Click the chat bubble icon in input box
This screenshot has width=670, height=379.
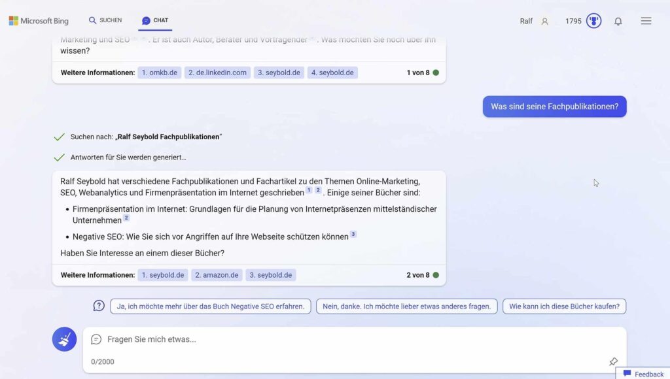click(96, 339)
